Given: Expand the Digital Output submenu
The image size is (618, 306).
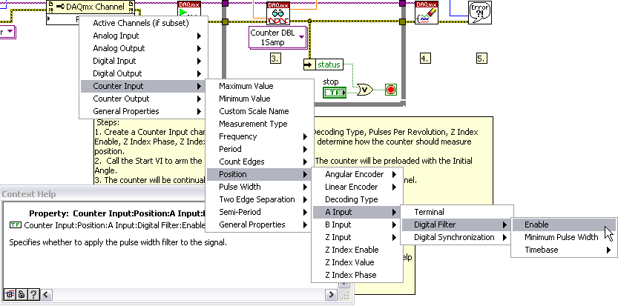Looking at the screenshot, I should 143,73.
